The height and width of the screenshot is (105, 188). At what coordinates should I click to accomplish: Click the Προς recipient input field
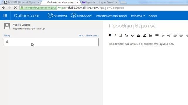tap(51, 42)
